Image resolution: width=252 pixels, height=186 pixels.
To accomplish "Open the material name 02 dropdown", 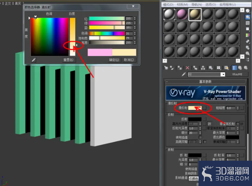I will pyautogui.click(x=223, y=74).
